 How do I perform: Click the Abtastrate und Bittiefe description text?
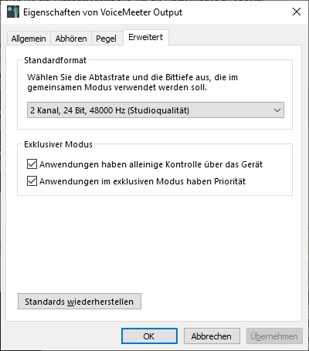point(132,83)
